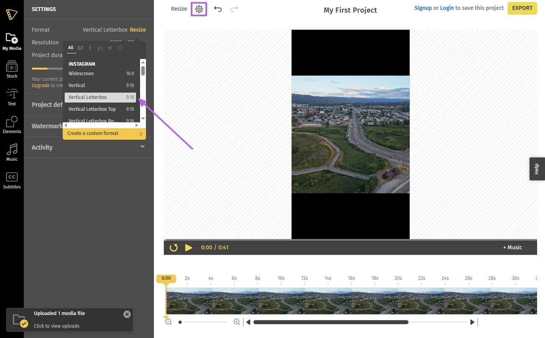Choose Widescreen 16:9 format

pyautogui.click(x=101, y=74)
